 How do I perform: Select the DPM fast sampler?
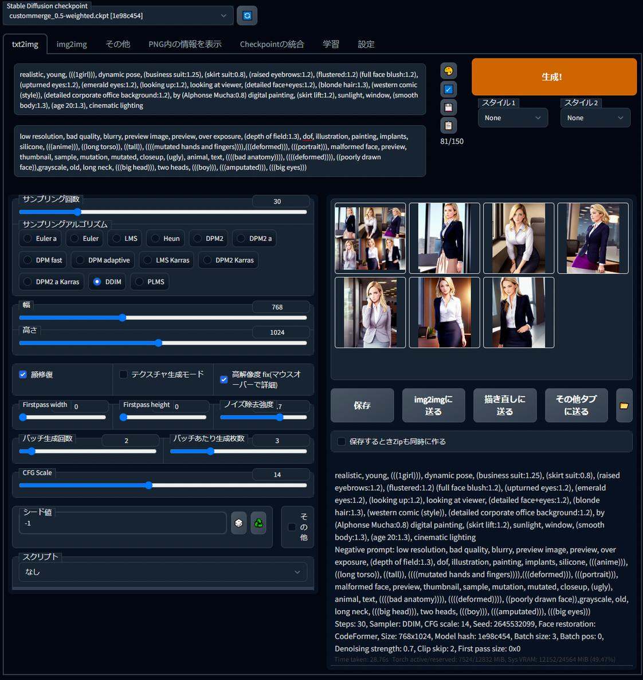click(x=43, y=260)
